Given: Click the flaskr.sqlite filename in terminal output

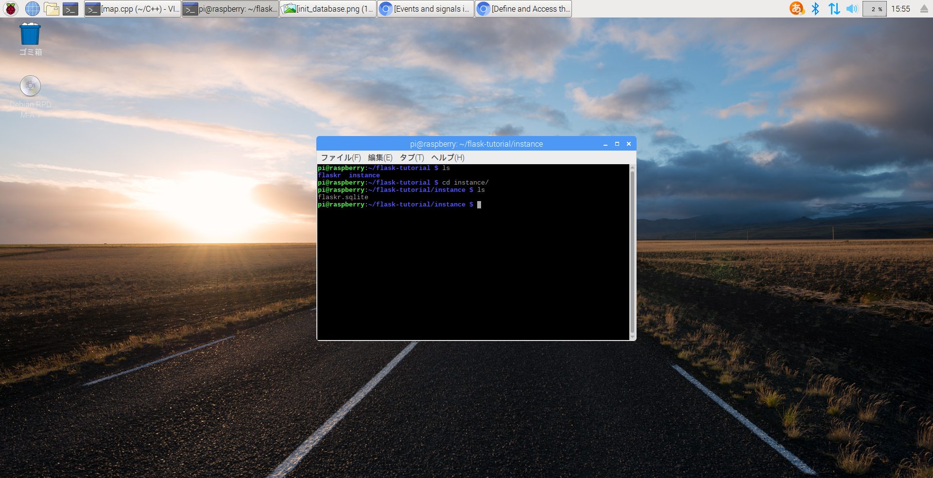Looking at the screenshot, I should [x=343, y=197].
